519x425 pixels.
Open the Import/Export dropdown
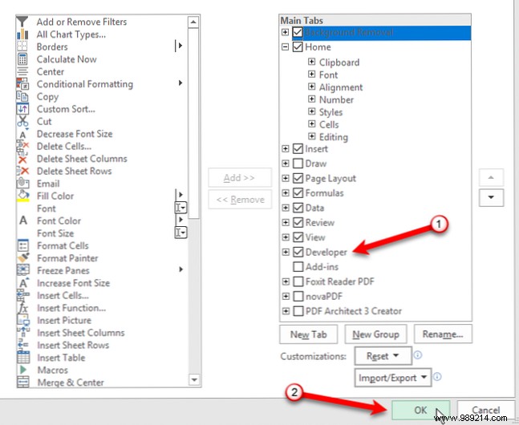(x=393, y=378)
